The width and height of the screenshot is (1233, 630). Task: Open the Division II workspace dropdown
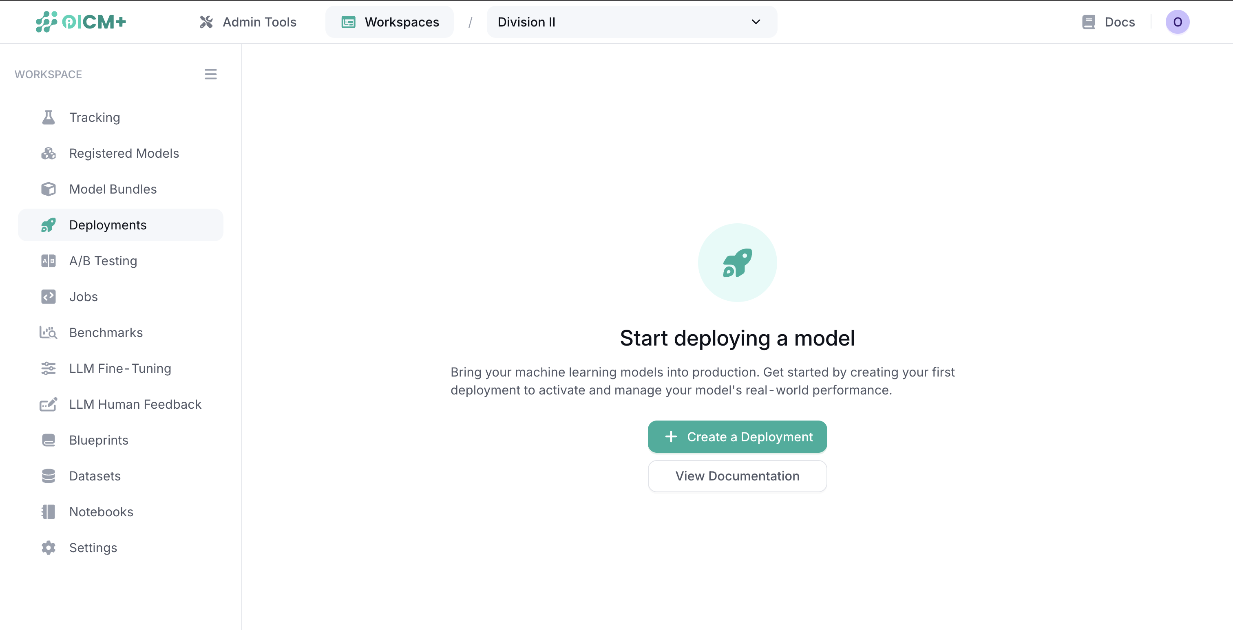coord(631,22)
